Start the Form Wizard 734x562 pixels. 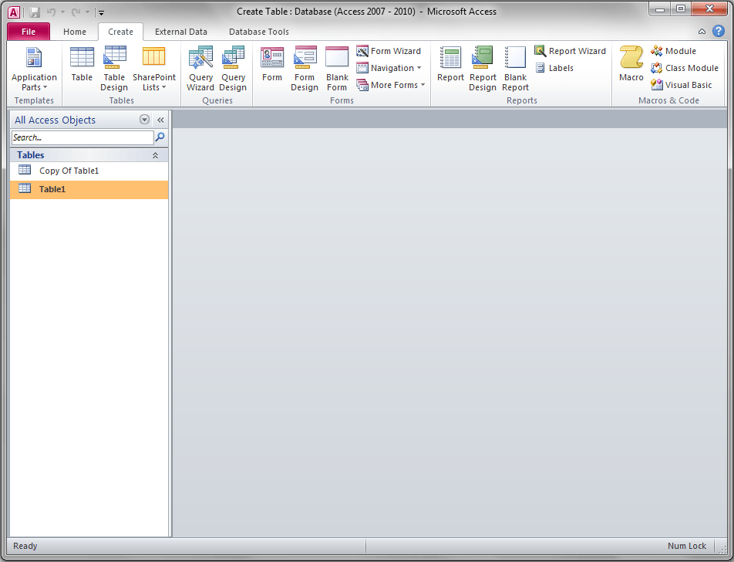[389, 51]
